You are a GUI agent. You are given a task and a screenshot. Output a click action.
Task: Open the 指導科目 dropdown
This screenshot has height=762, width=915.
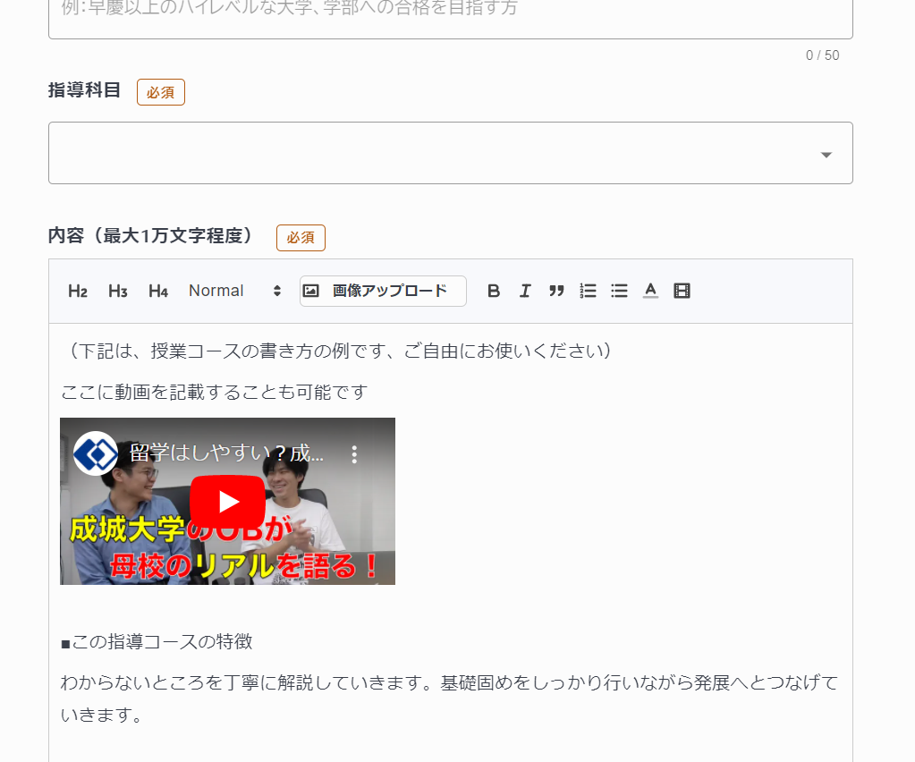451,153
